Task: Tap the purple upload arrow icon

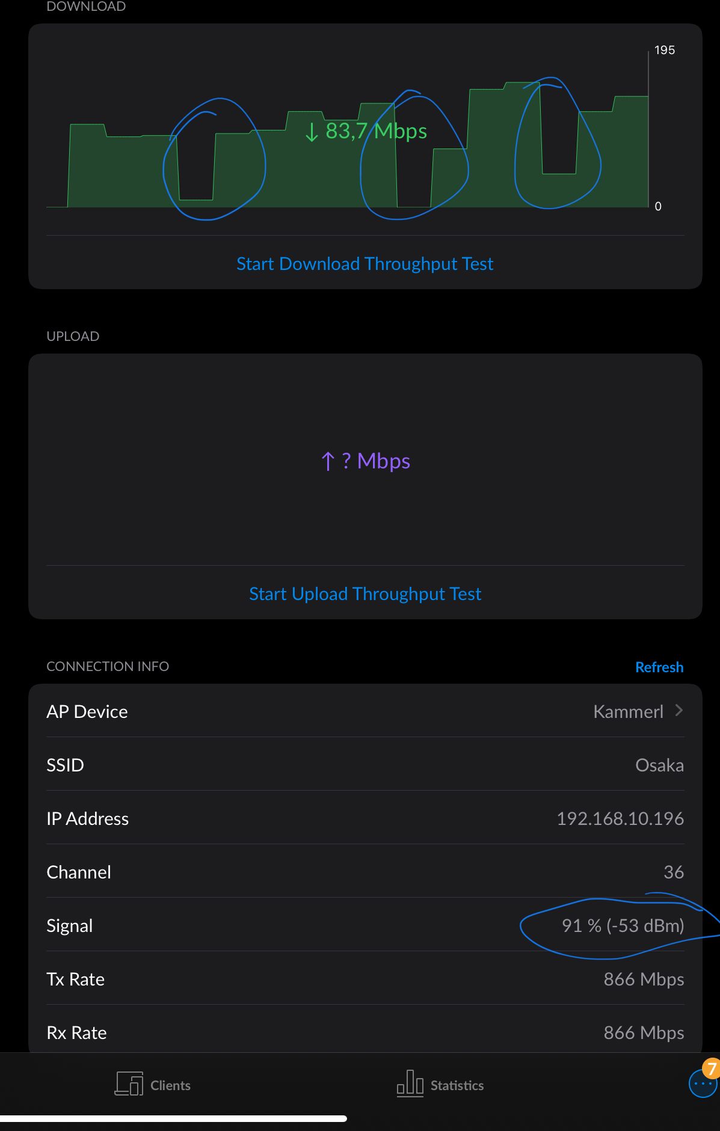Action: 328,461
